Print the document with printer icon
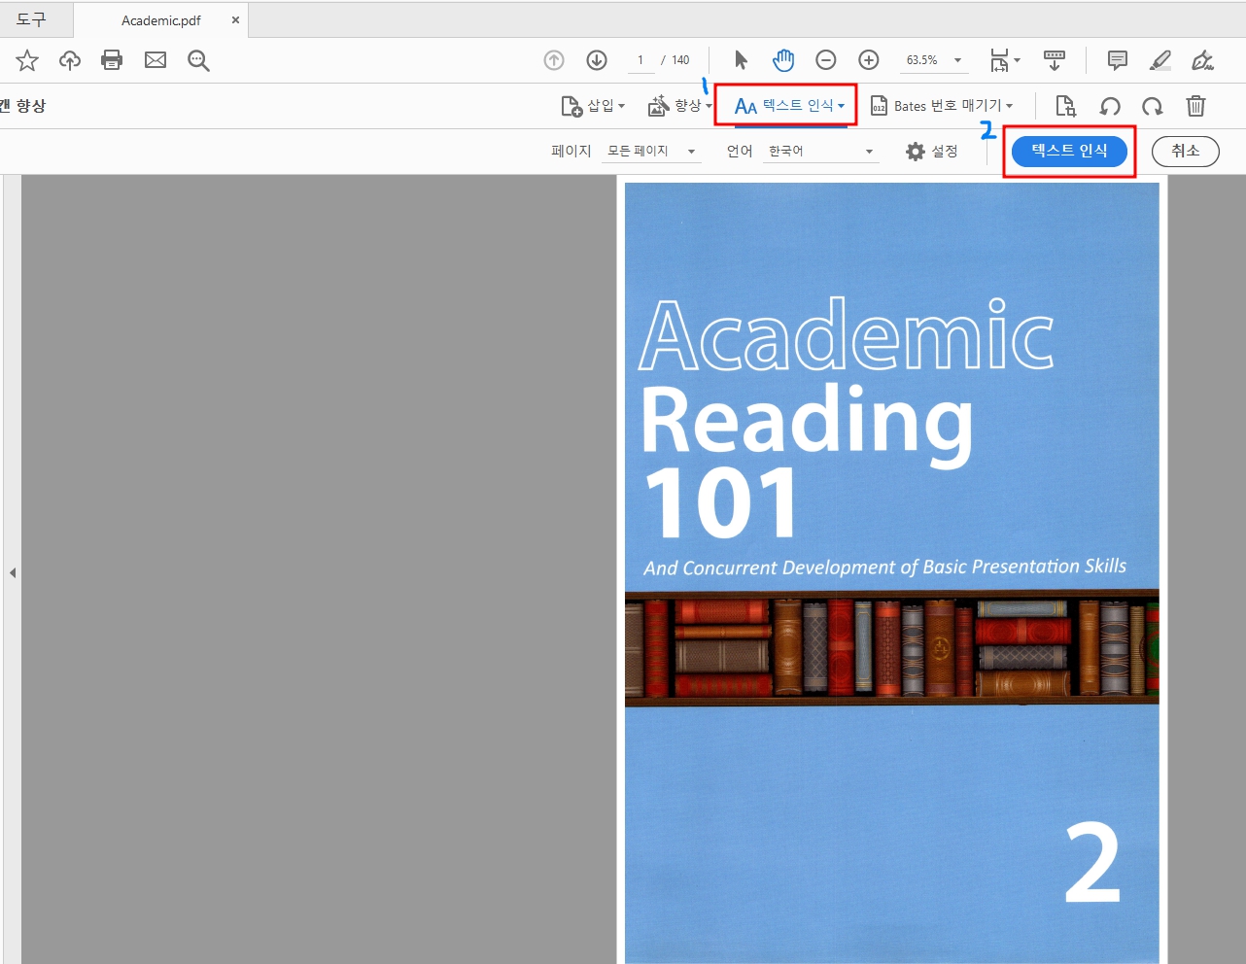The width and height of the screenshot is (1246, 964). (112, 60)
